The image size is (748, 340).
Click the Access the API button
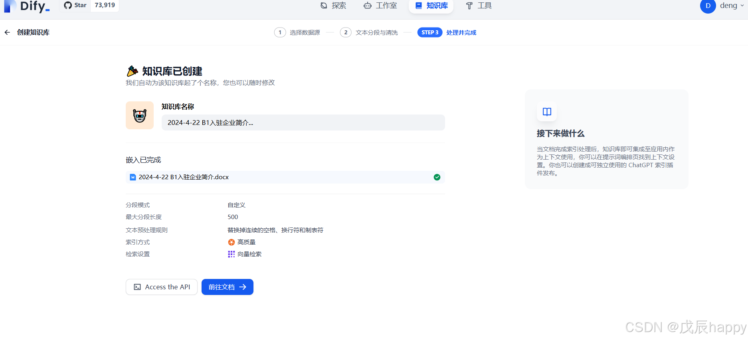[162, 287]
